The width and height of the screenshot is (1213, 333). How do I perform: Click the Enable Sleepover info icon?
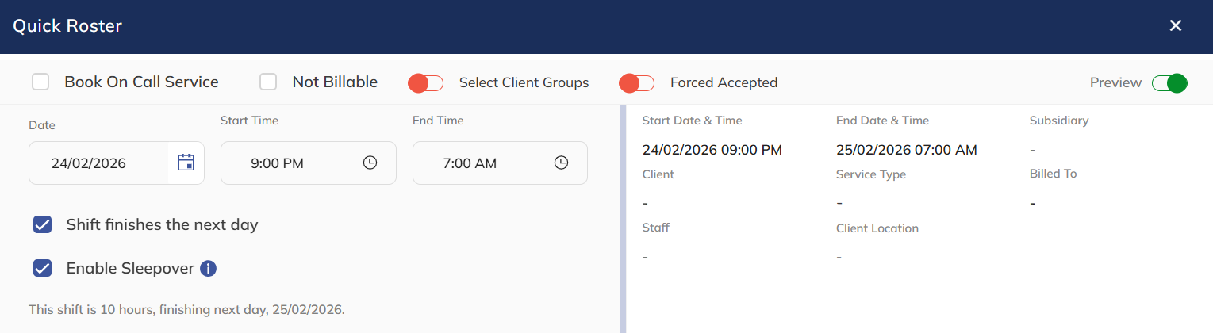[x=208, y=269]
